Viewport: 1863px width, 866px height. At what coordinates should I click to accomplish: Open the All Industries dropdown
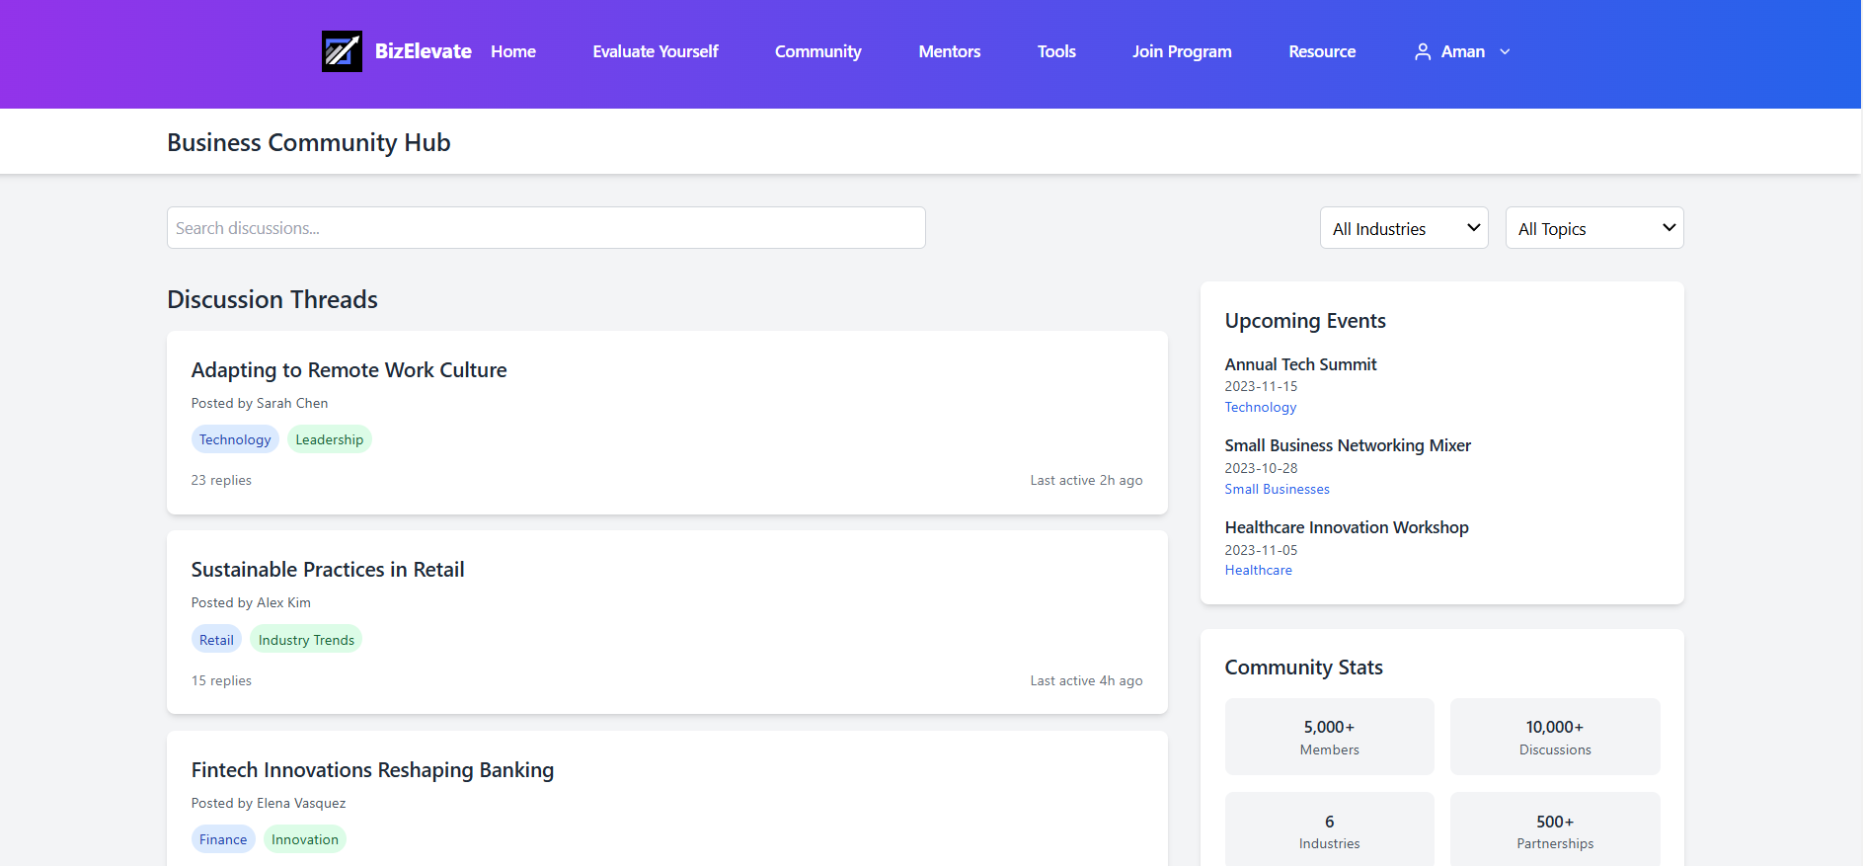[1404, 228]
